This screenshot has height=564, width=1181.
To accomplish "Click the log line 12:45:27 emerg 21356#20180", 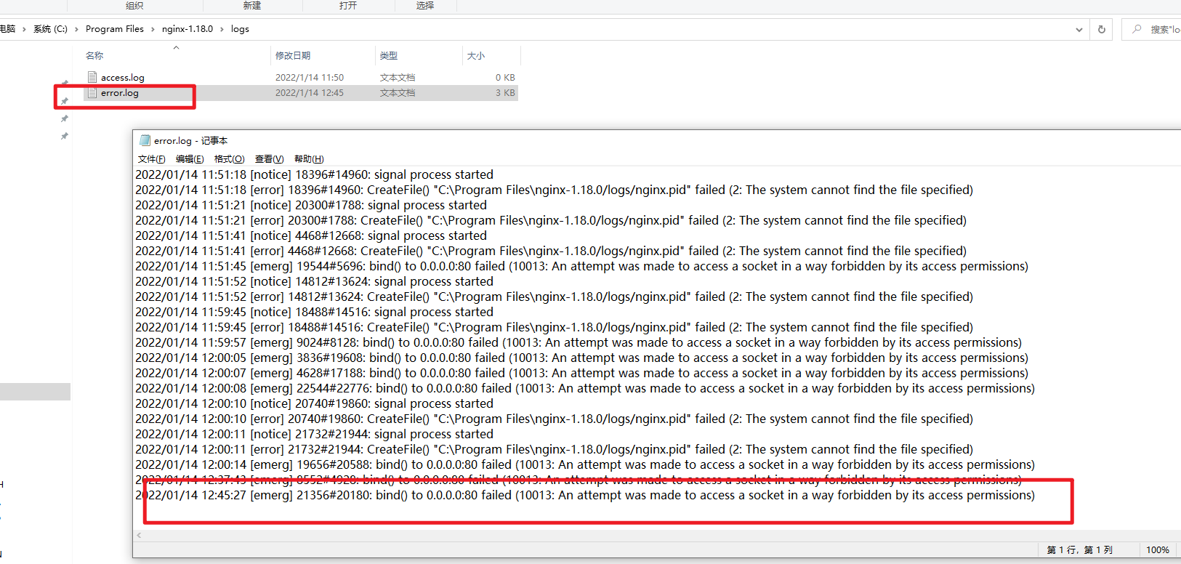I will (585, 495).
